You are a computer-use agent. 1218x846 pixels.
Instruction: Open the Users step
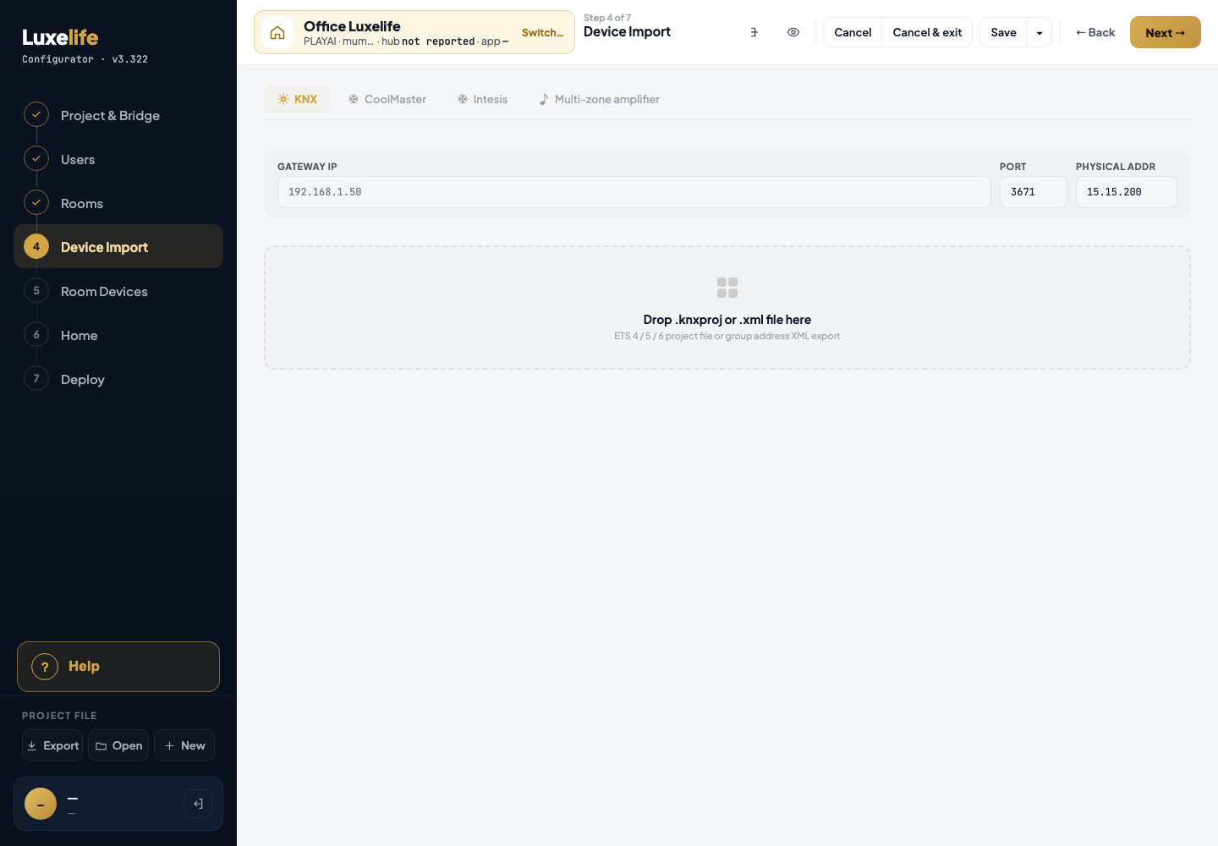click(x=118, y=159)
